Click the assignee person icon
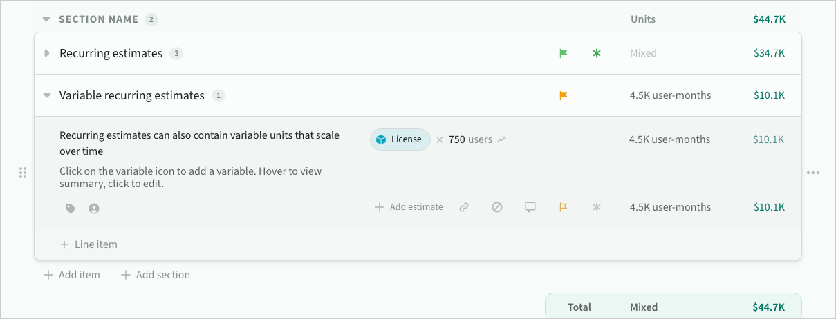The height and width of the screenshot is (319, 836). click(x=94, y=208)
